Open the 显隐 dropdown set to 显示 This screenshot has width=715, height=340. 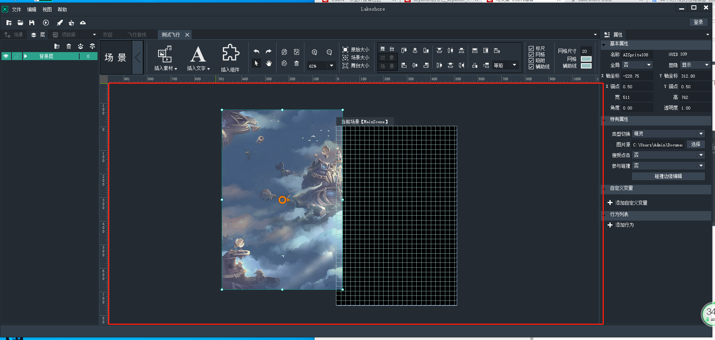[x=695, y=65]
